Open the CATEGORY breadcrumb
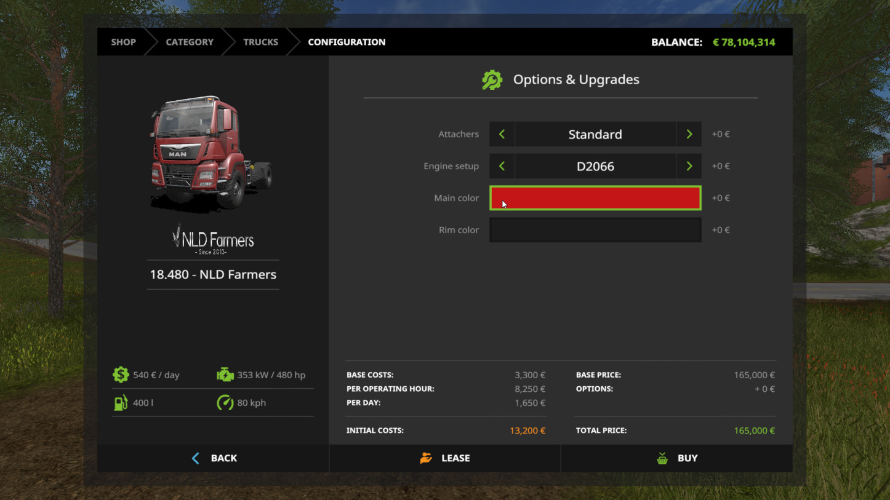Screen dimensions: 890x500 click(190, 42)
